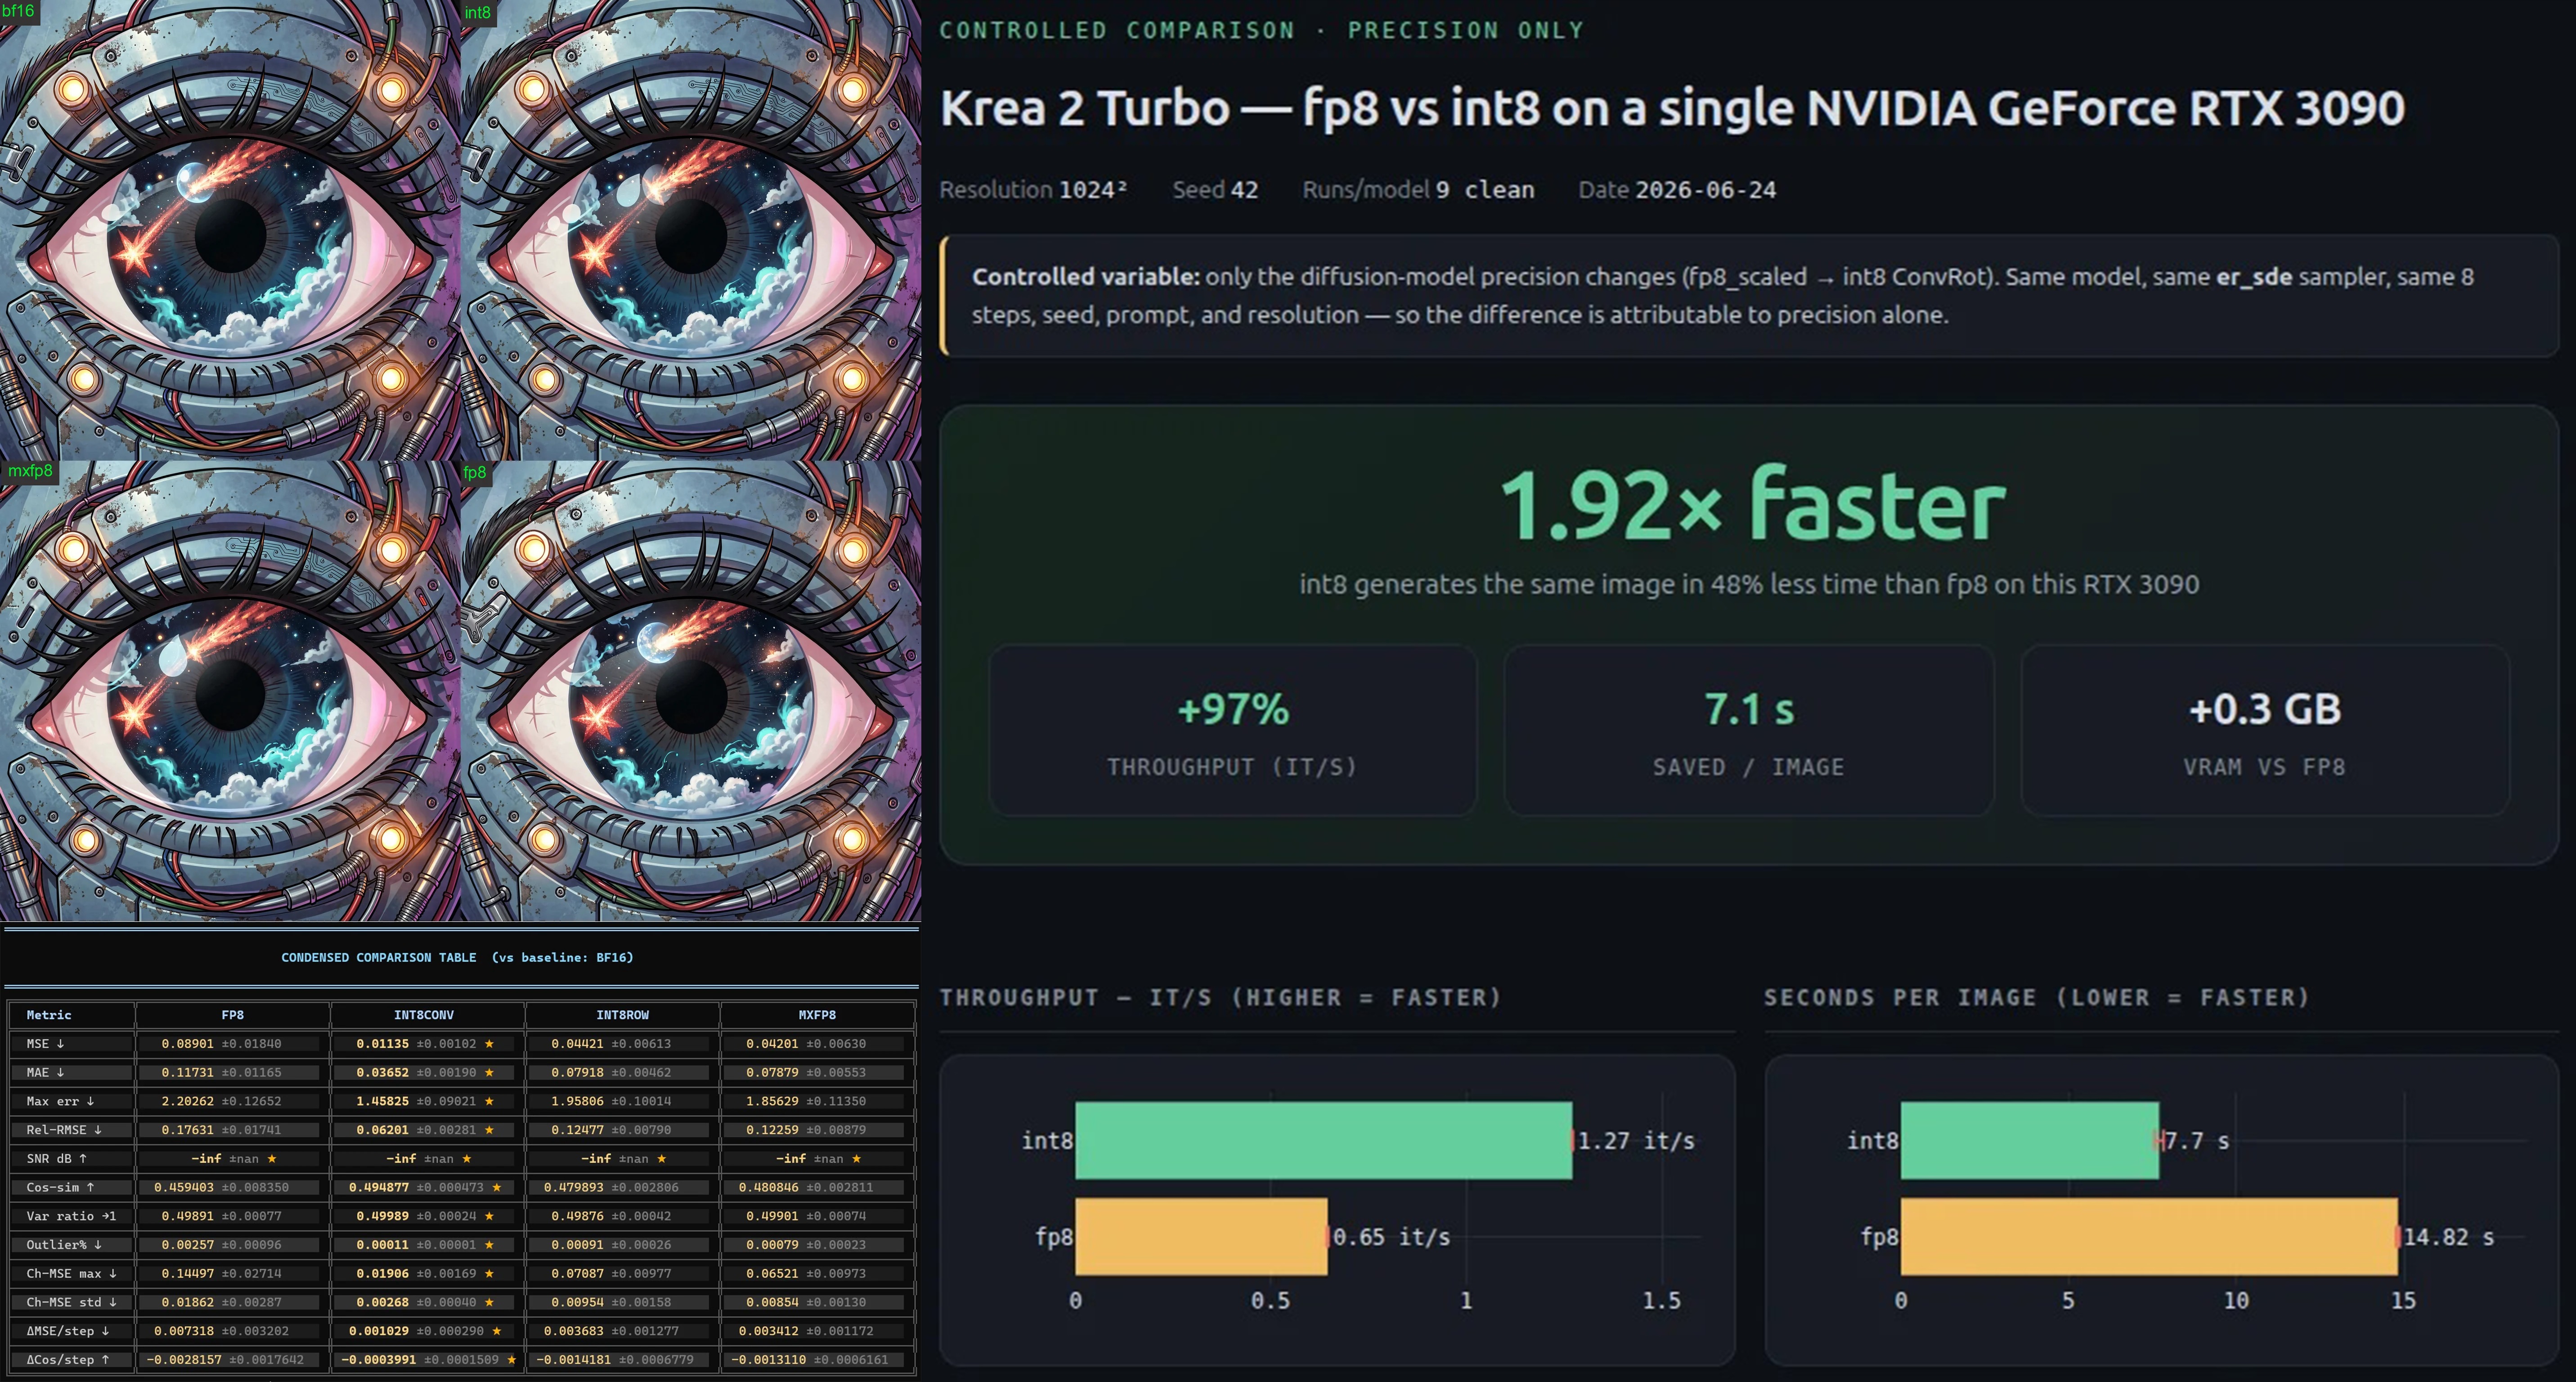Click the green int8 throughput bar
2576x1382 pixels.
click(x=1323, y=1140)
